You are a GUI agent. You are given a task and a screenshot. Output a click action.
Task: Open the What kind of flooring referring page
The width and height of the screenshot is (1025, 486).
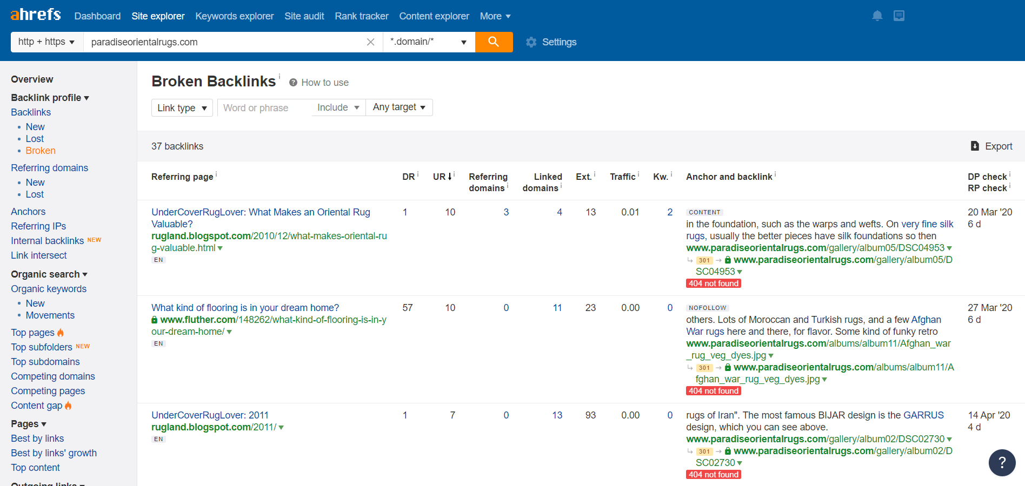click(245, 308)
